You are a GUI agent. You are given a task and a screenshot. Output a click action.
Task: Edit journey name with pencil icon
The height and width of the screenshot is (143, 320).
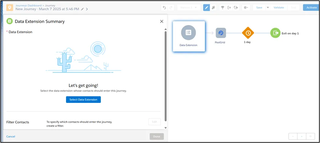[82, 9]
